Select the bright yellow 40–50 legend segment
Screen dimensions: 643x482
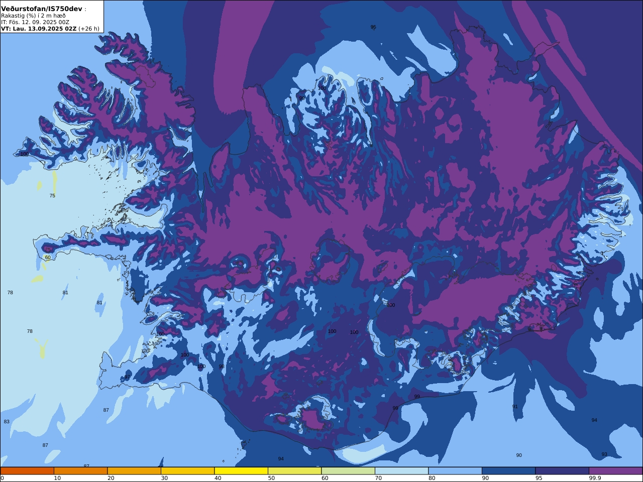[x=241, y=471]
